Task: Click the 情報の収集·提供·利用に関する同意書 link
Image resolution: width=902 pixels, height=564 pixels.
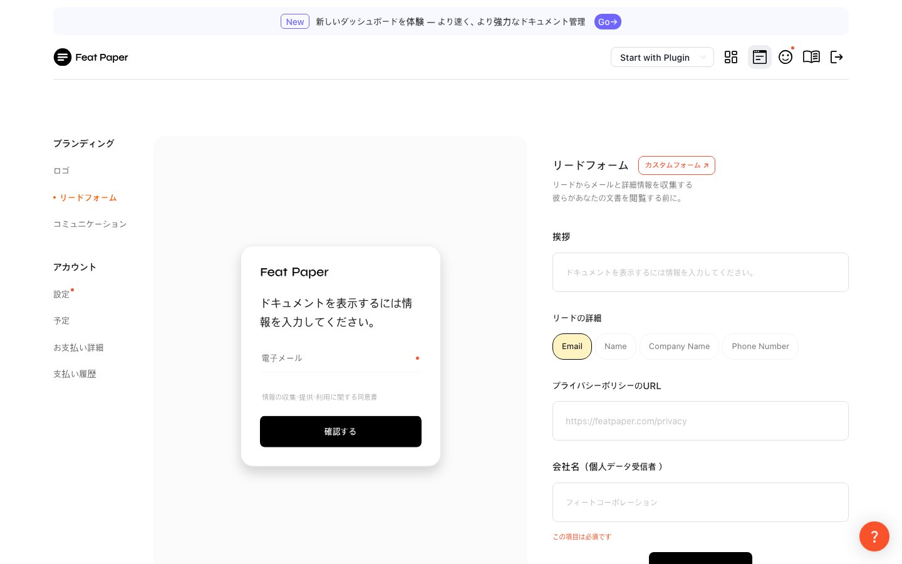Action: click(x=319, y=397)
